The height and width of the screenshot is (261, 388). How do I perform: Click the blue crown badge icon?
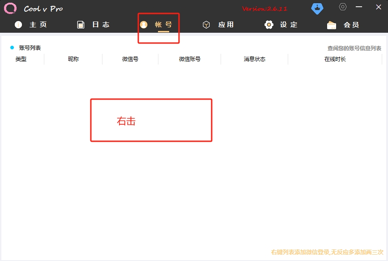click(x=317, y=8)
